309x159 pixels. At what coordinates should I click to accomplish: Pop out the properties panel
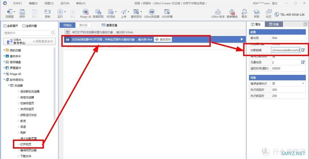305,24
